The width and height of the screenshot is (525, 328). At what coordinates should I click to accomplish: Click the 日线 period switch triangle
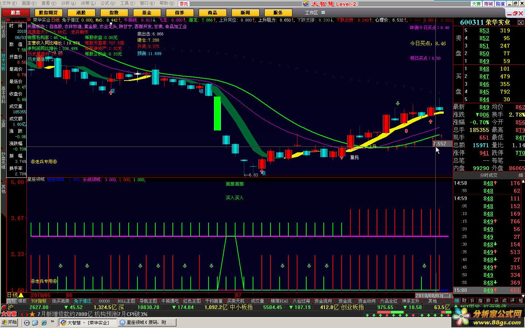click(21, 295)
